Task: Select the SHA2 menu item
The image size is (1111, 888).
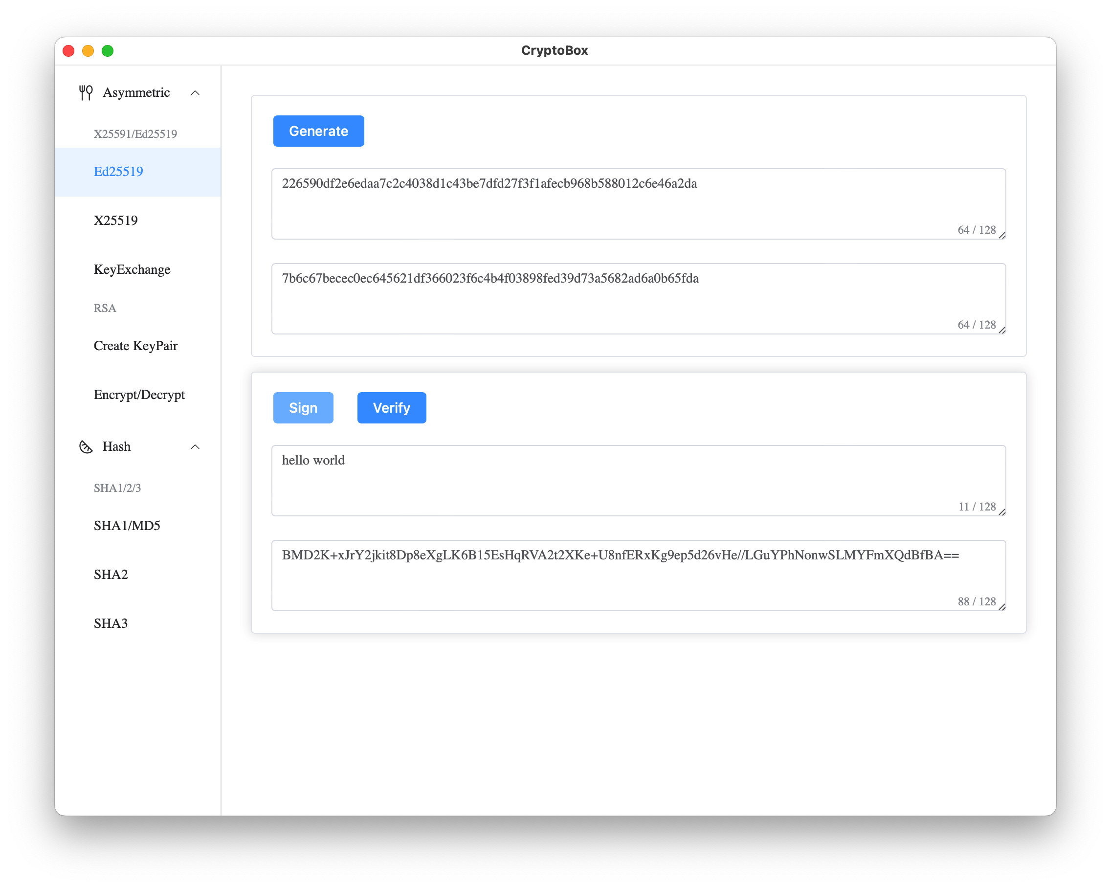Action: 111,575
